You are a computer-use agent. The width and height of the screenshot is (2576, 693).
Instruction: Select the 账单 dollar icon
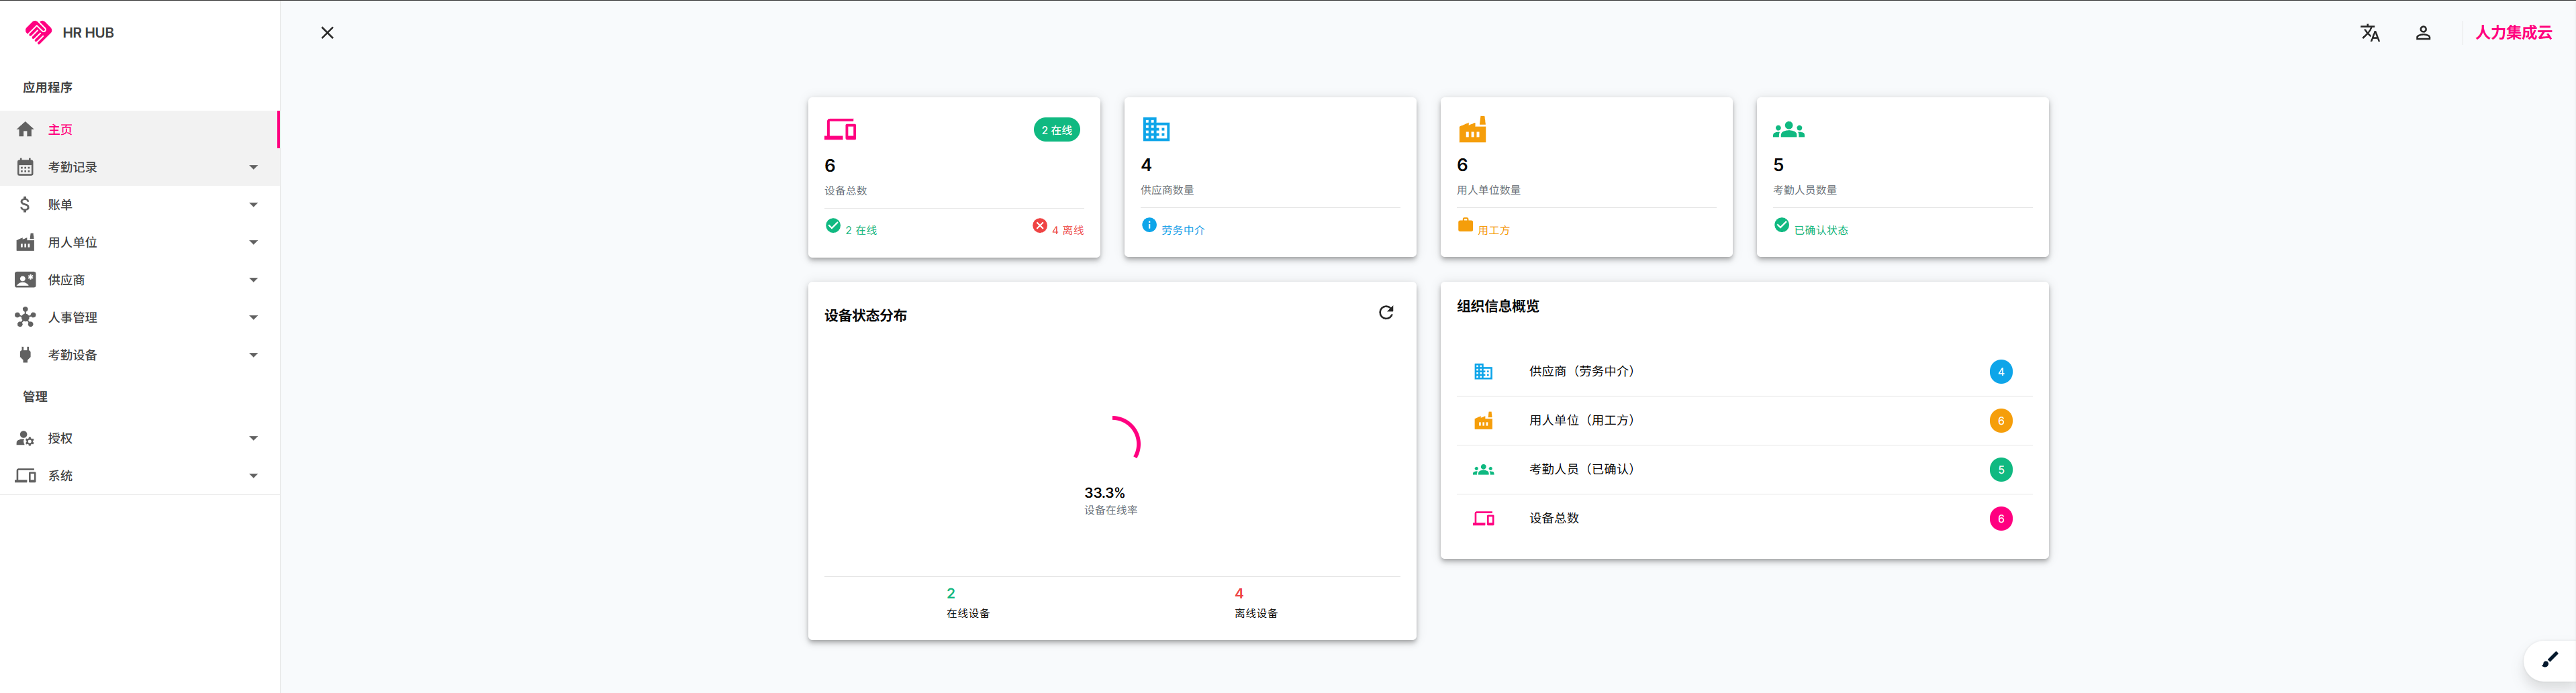tap(24, 204)
